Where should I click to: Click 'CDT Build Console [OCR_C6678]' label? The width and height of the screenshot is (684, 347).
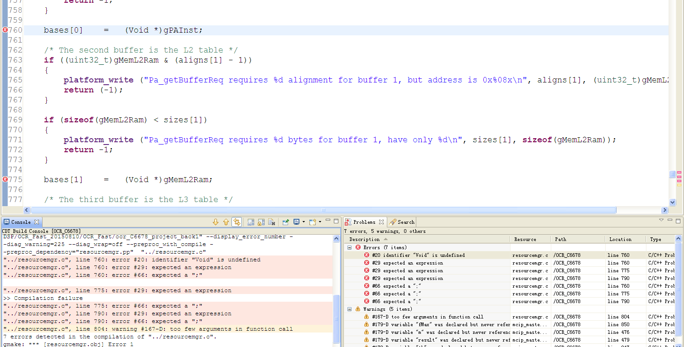pyautogui.click(x=42, y=231)
